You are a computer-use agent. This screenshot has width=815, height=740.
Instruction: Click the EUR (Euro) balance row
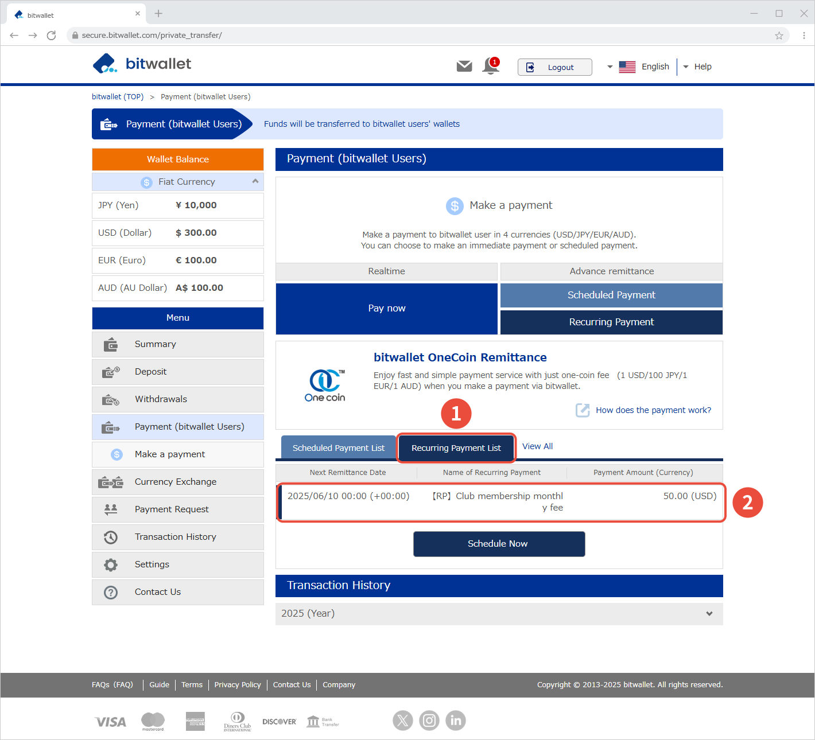pos(178,260)
